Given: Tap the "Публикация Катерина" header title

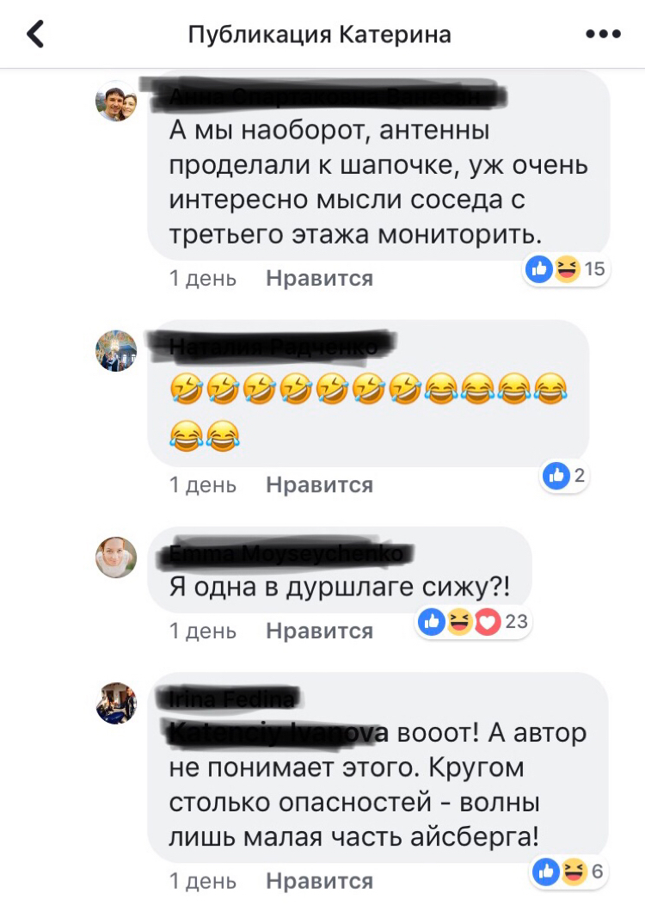Looking at the screenshot, I should (320, 34).
